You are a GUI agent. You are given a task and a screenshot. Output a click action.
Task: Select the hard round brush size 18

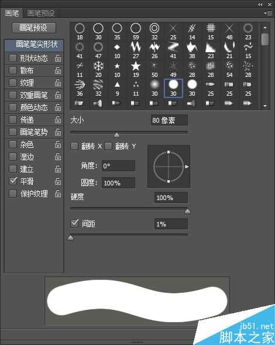pyautogui.click(x=80, y=31)
